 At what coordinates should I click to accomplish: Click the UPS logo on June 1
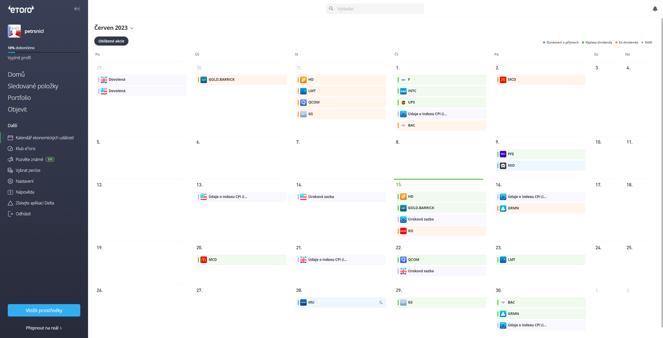(x=403, y=102)
